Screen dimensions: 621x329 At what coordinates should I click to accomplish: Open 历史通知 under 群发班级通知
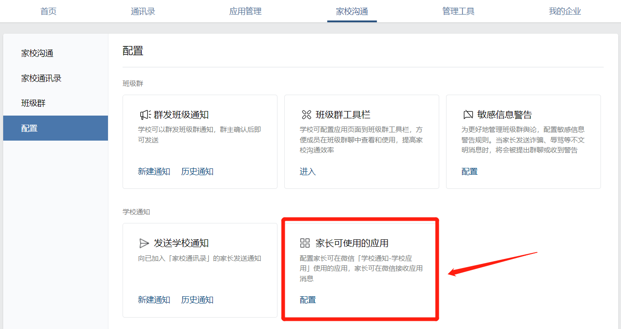[x=197, y=172]
